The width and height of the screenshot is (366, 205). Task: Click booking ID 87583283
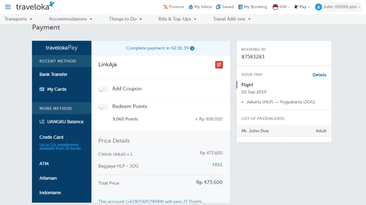[x=253, y=57]
